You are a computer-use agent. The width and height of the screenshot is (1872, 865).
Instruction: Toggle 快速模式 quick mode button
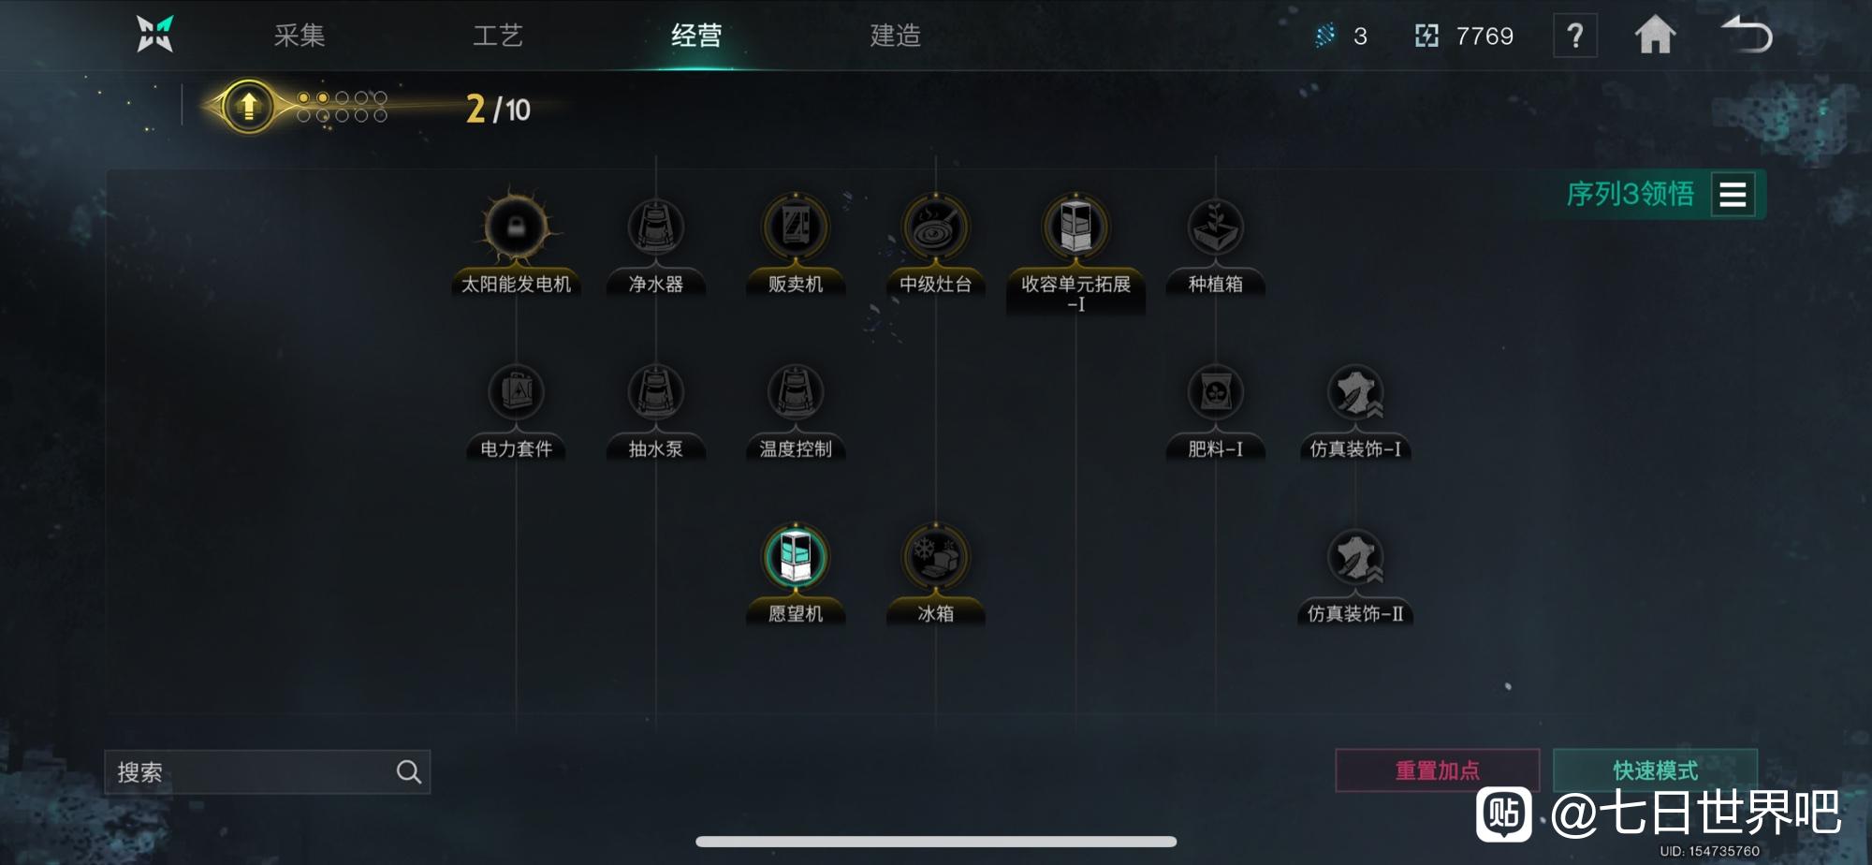pyautogui.click(x=1655, y=770)
